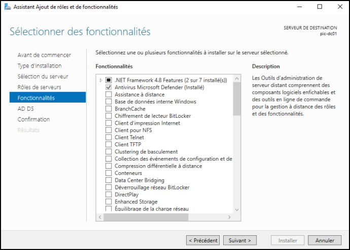Open the AD DS step in the sidebar
The width and height of the screenshot is (350, 250).
26,109
